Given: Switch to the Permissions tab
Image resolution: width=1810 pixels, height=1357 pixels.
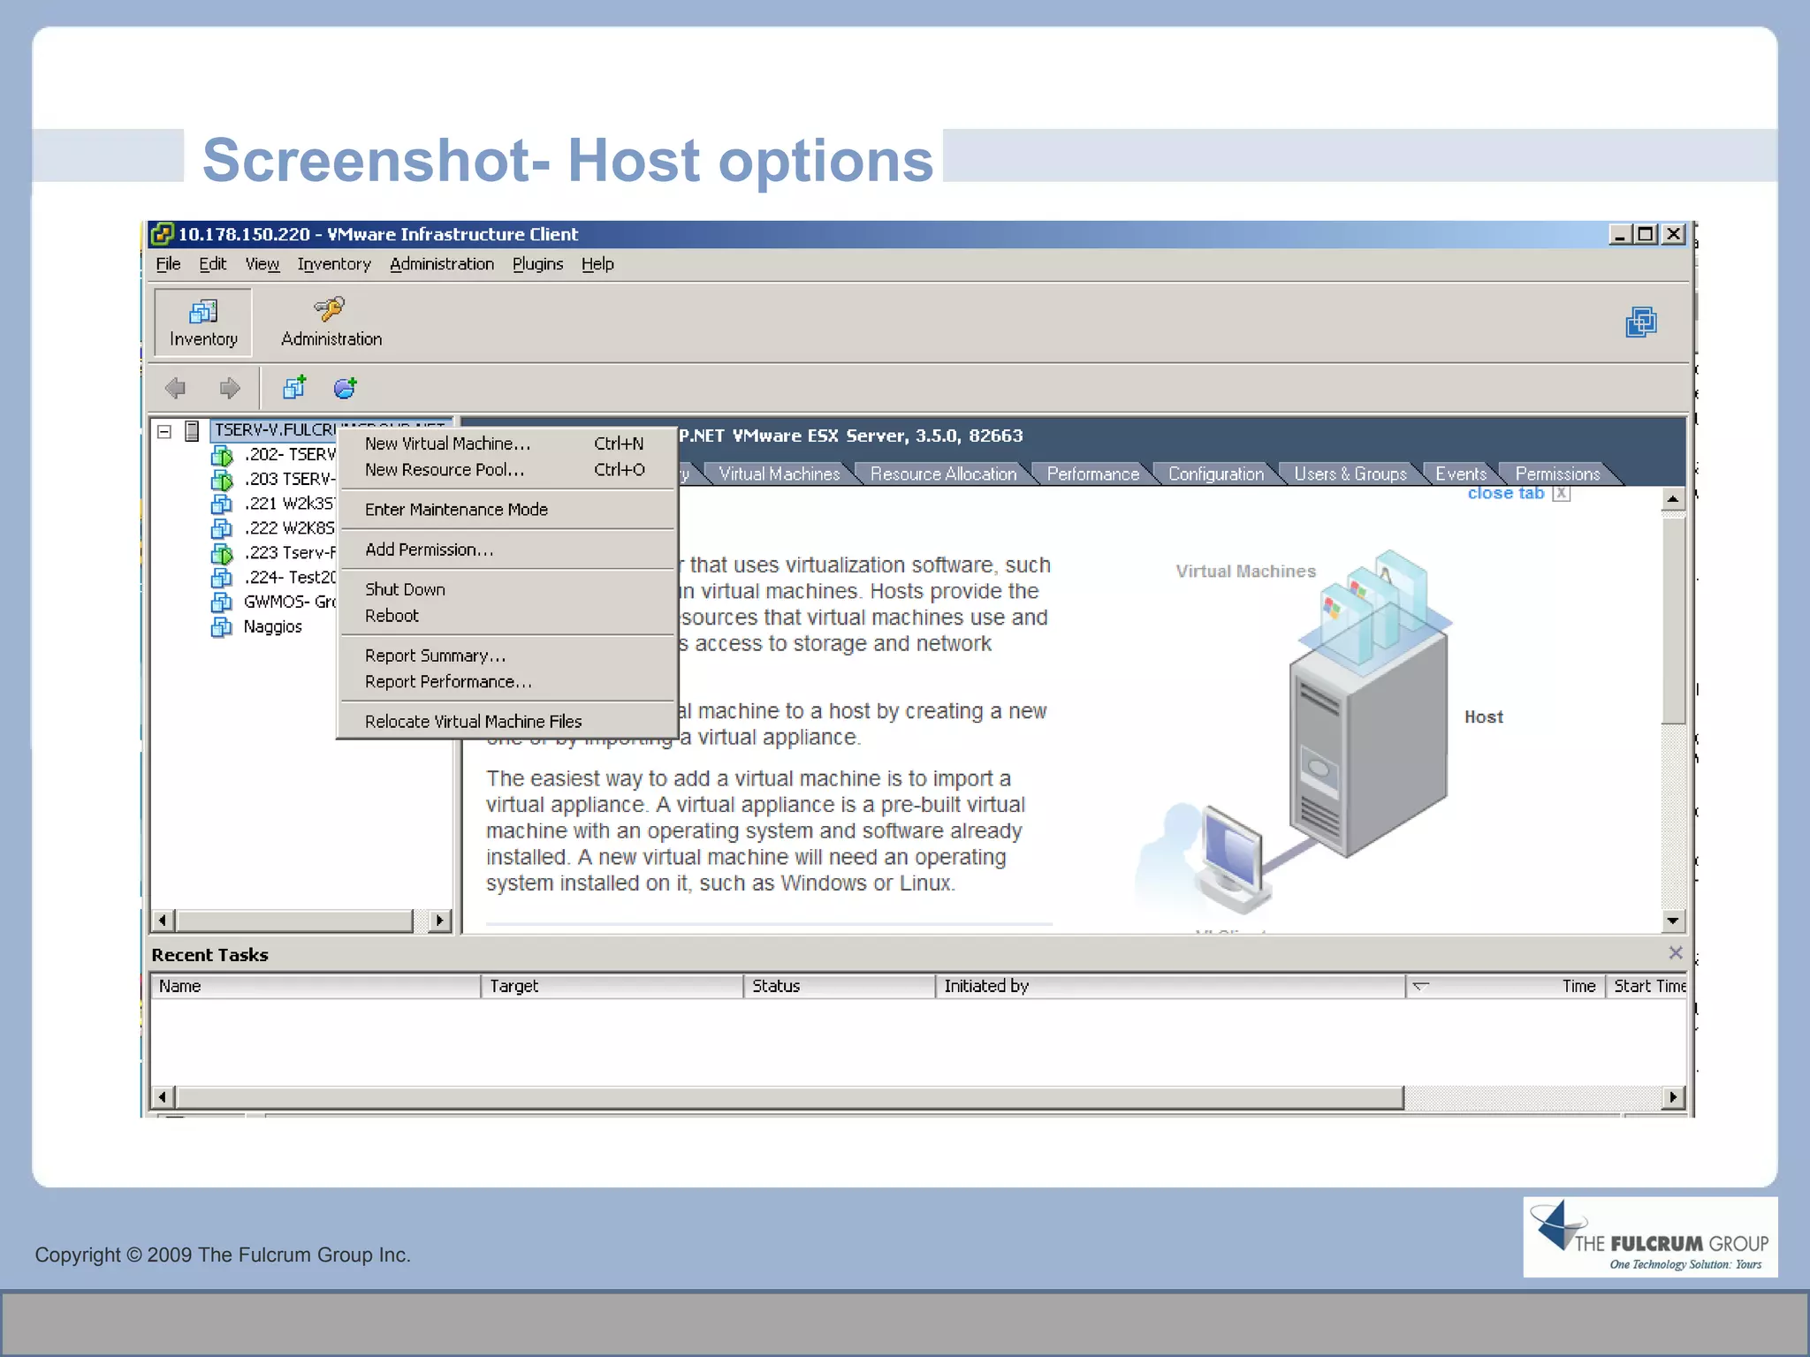Looking at the screenshot, I should [x=1557, y=474].
